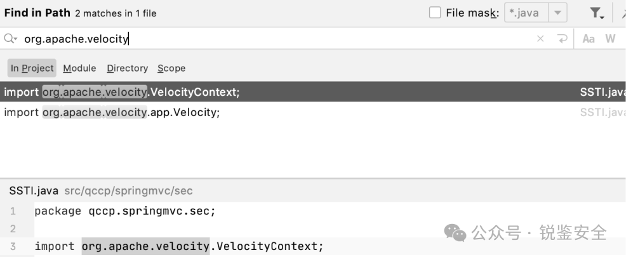Open the search history magnifier icon

10,39
